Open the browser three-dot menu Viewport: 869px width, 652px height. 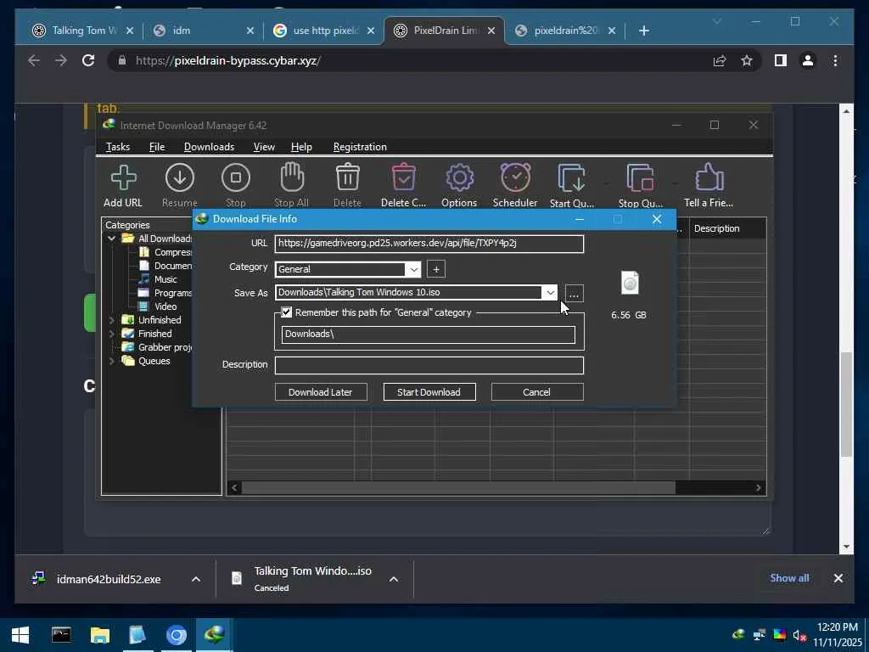[x=835, y=60]
